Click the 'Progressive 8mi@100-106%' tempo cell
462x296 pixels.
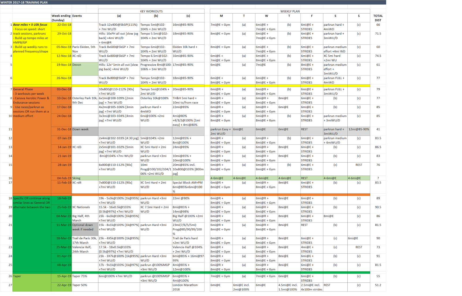tap(156, 69)
